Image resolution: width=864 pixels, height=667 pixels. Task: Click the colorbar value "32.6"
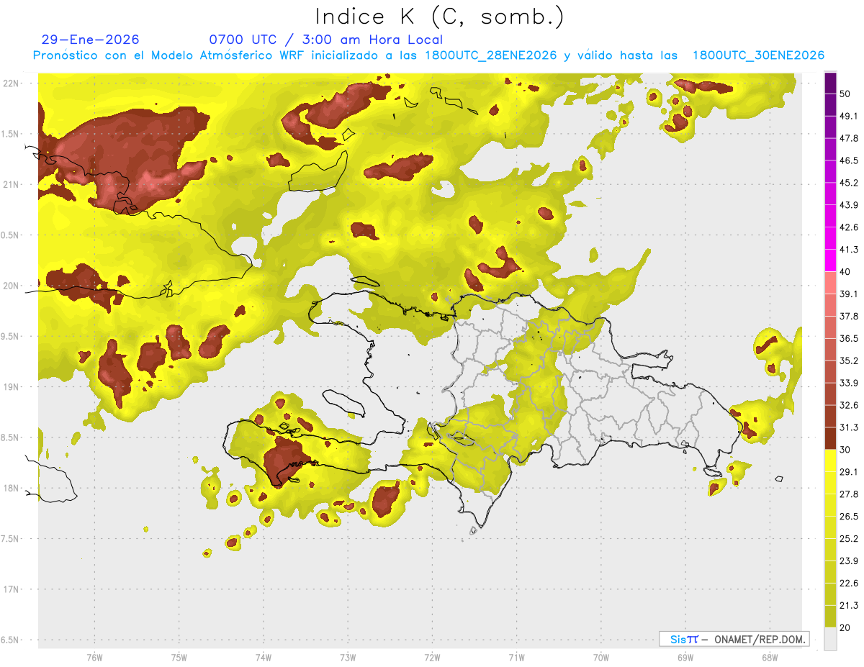click(849, 405)
